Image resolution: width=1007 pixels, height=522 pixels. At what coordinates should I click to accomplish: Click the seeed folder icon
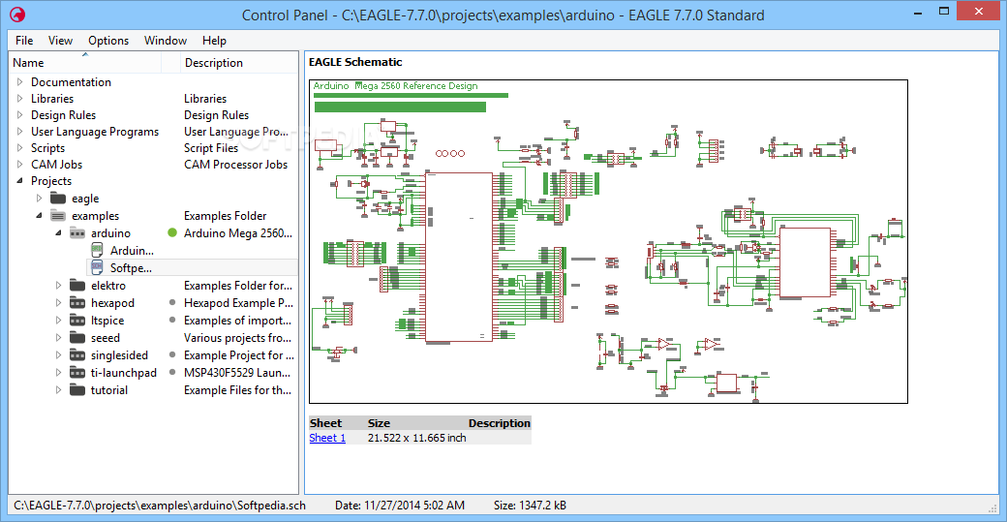point(77,337)
